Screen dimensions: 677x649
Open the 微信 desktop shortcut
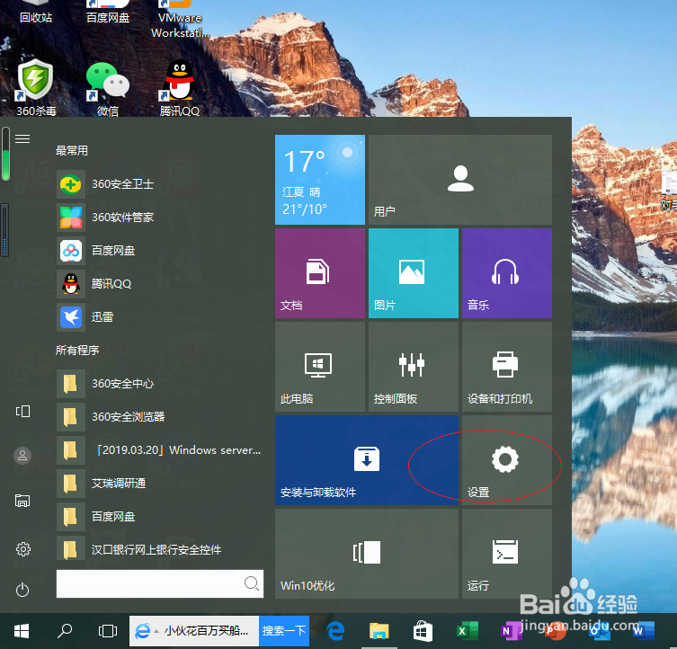pos(108,89)
